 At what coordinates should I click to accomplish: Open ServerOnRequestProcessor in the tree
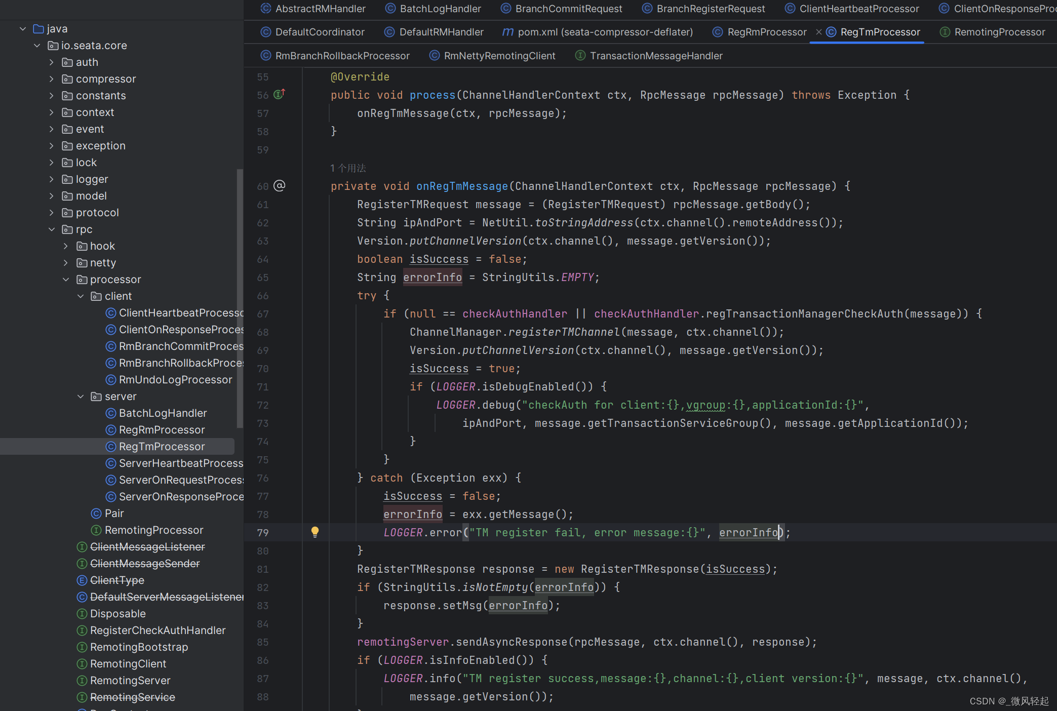[x=181, y=480]
